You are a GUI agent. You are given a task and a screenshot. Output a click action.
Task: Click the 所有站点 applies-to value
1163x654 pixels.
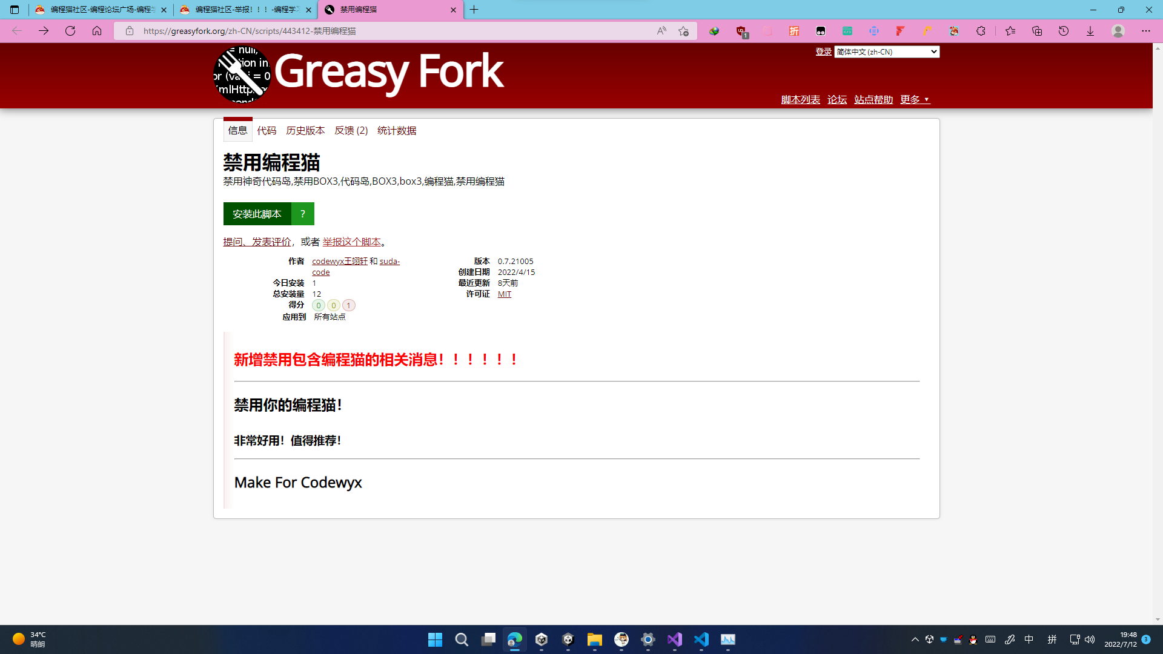click(x=330, y=317)
